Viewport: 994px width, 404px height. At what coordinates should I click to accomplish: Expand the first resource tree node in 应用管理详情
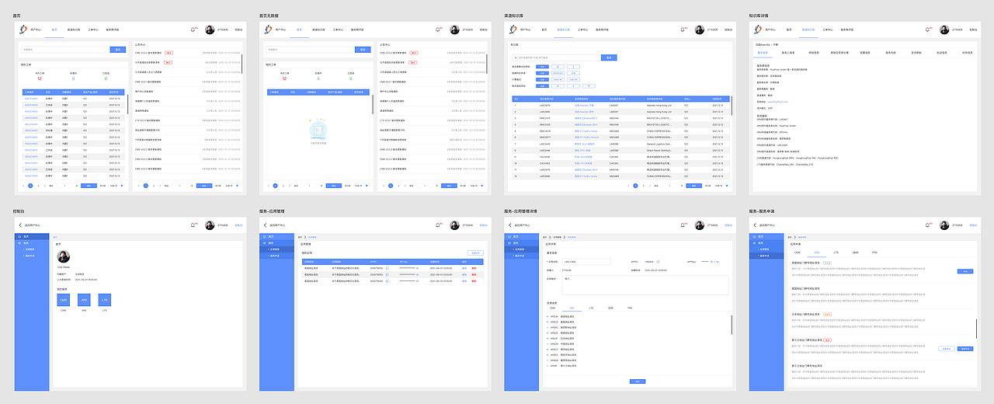tap(546, 317)
